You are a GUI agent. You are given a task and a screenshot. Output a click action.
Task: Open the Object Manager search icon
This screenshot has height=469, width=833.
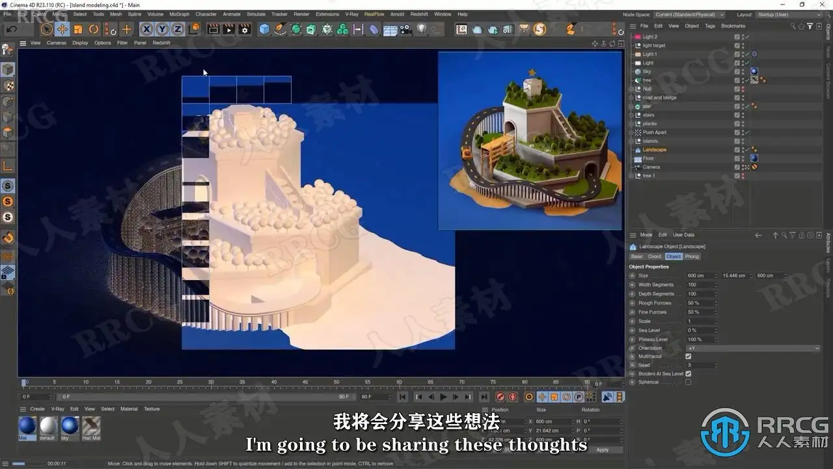(793, 26)
